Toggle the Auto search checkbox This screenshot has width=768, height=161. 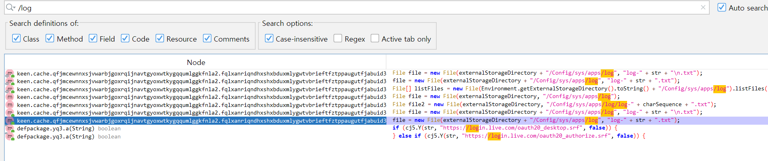coord(722,7)
